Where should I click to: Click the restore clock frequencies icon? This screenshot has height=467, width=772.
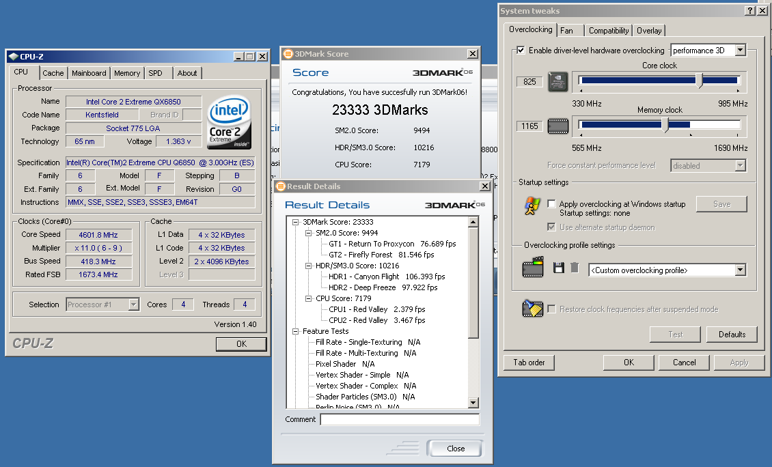tap(532, 309)
